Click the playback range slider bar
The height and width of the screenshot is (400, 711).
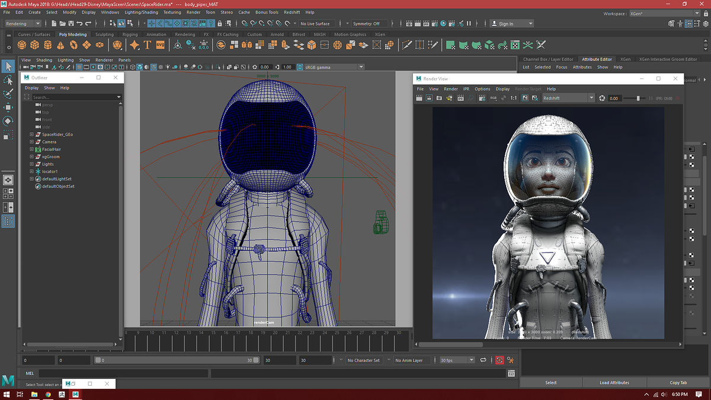pyautogui.click(x=175, y=360)
